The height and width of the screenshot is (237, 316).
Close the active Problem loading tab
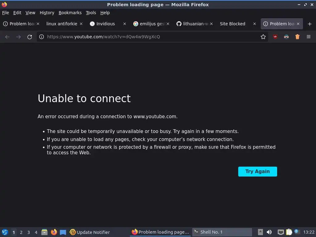(x=298, y=24)
